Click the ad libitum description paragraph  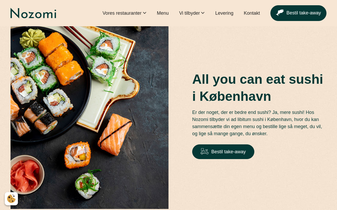click(257, 123)
